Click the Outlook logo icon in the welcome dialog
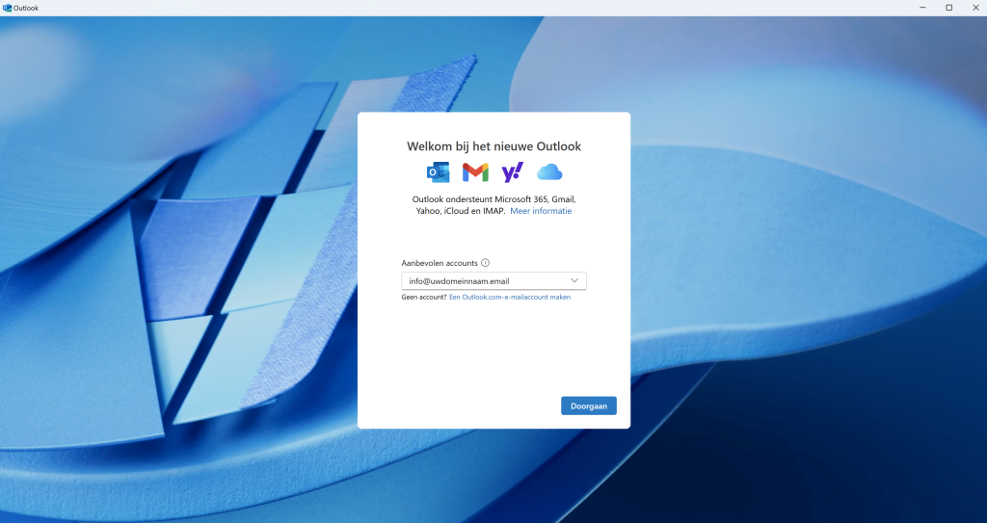 click(439, 172)
